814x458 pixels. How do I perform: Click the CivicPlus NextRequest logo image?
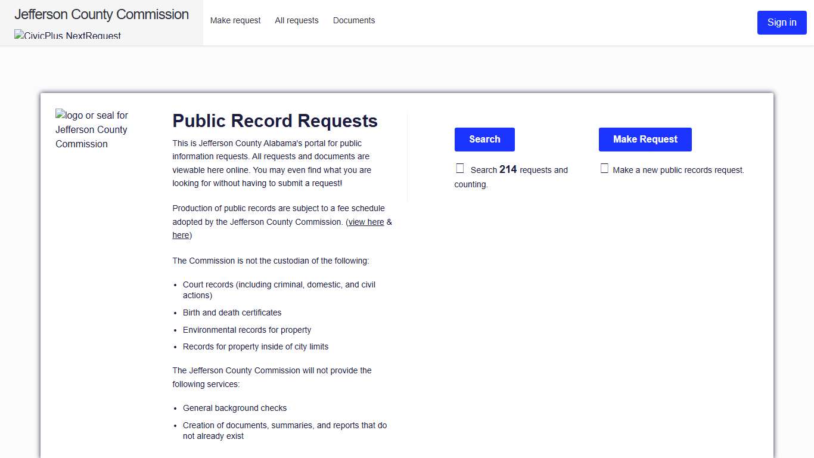coord(67,35)
